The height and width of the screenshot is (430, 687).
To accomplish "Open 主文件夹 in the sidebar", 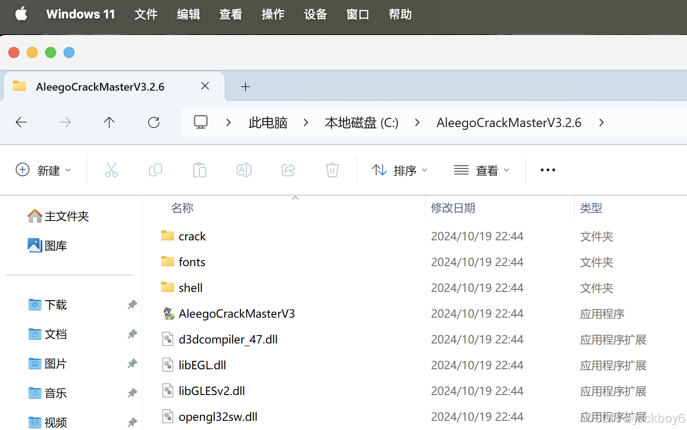I will (x=58, y=216).
